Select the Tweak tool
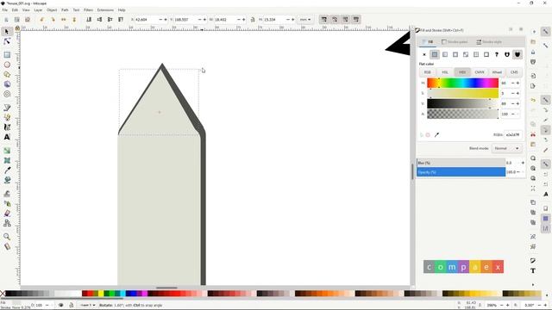552x310 pixels. [x=7, y=193]
